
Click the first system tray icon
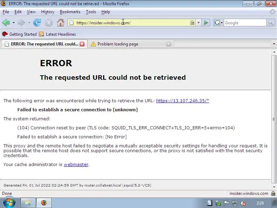(x=210, y=203)
